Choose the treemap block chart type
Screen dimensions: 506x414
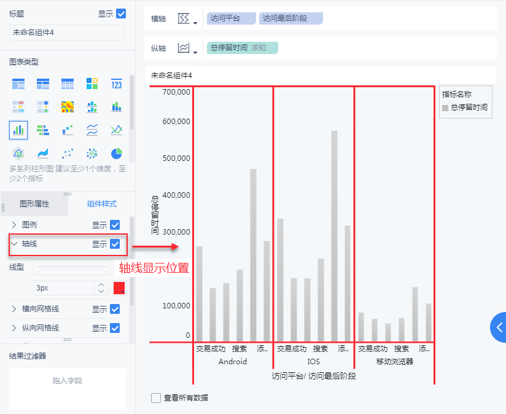[x=92, y=84]
